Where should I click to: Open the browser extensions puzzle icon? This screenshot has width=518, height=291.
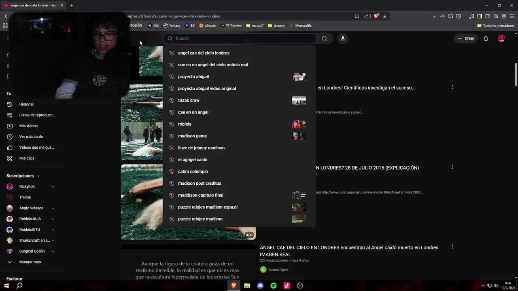tap(450, 16)
